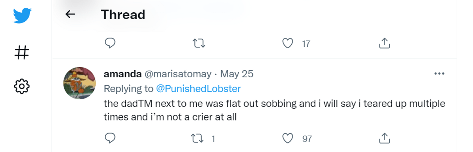Share the tweet with 17 likes

(x=384, y=44)
